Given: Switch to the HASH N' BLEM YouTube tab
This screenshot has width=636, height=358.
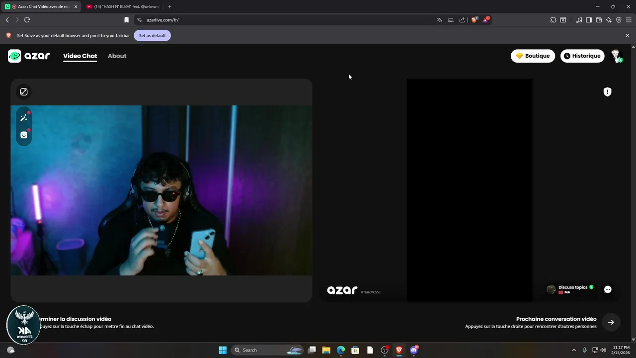Looking at the screenshot, I should tap(123, 6).
